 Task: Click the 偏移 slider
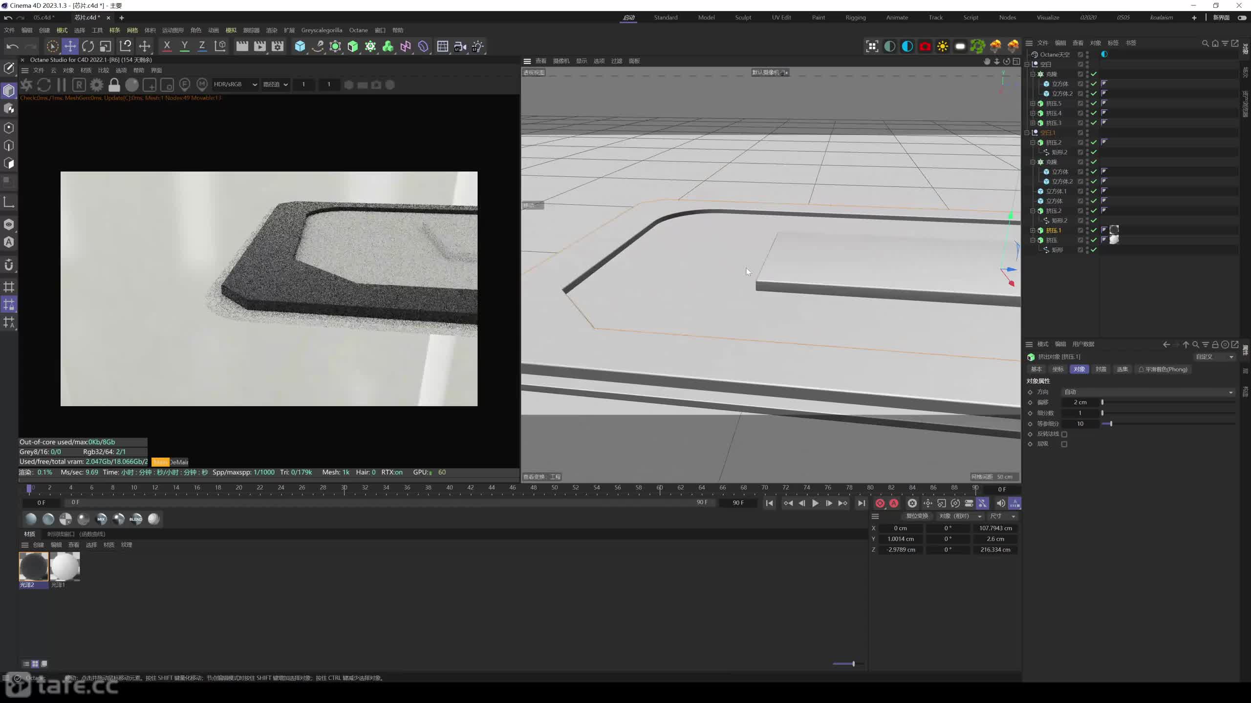pyautogui.click(x=1168, y=402)
